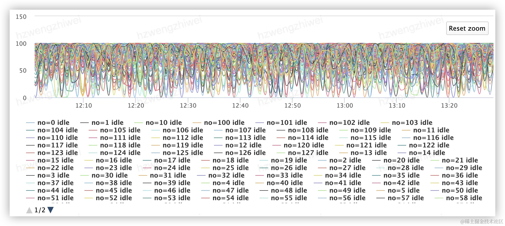This screenshot has height=226, width=505.
Task: Disable the "no=127 idle" line
Action: (302, 153)
